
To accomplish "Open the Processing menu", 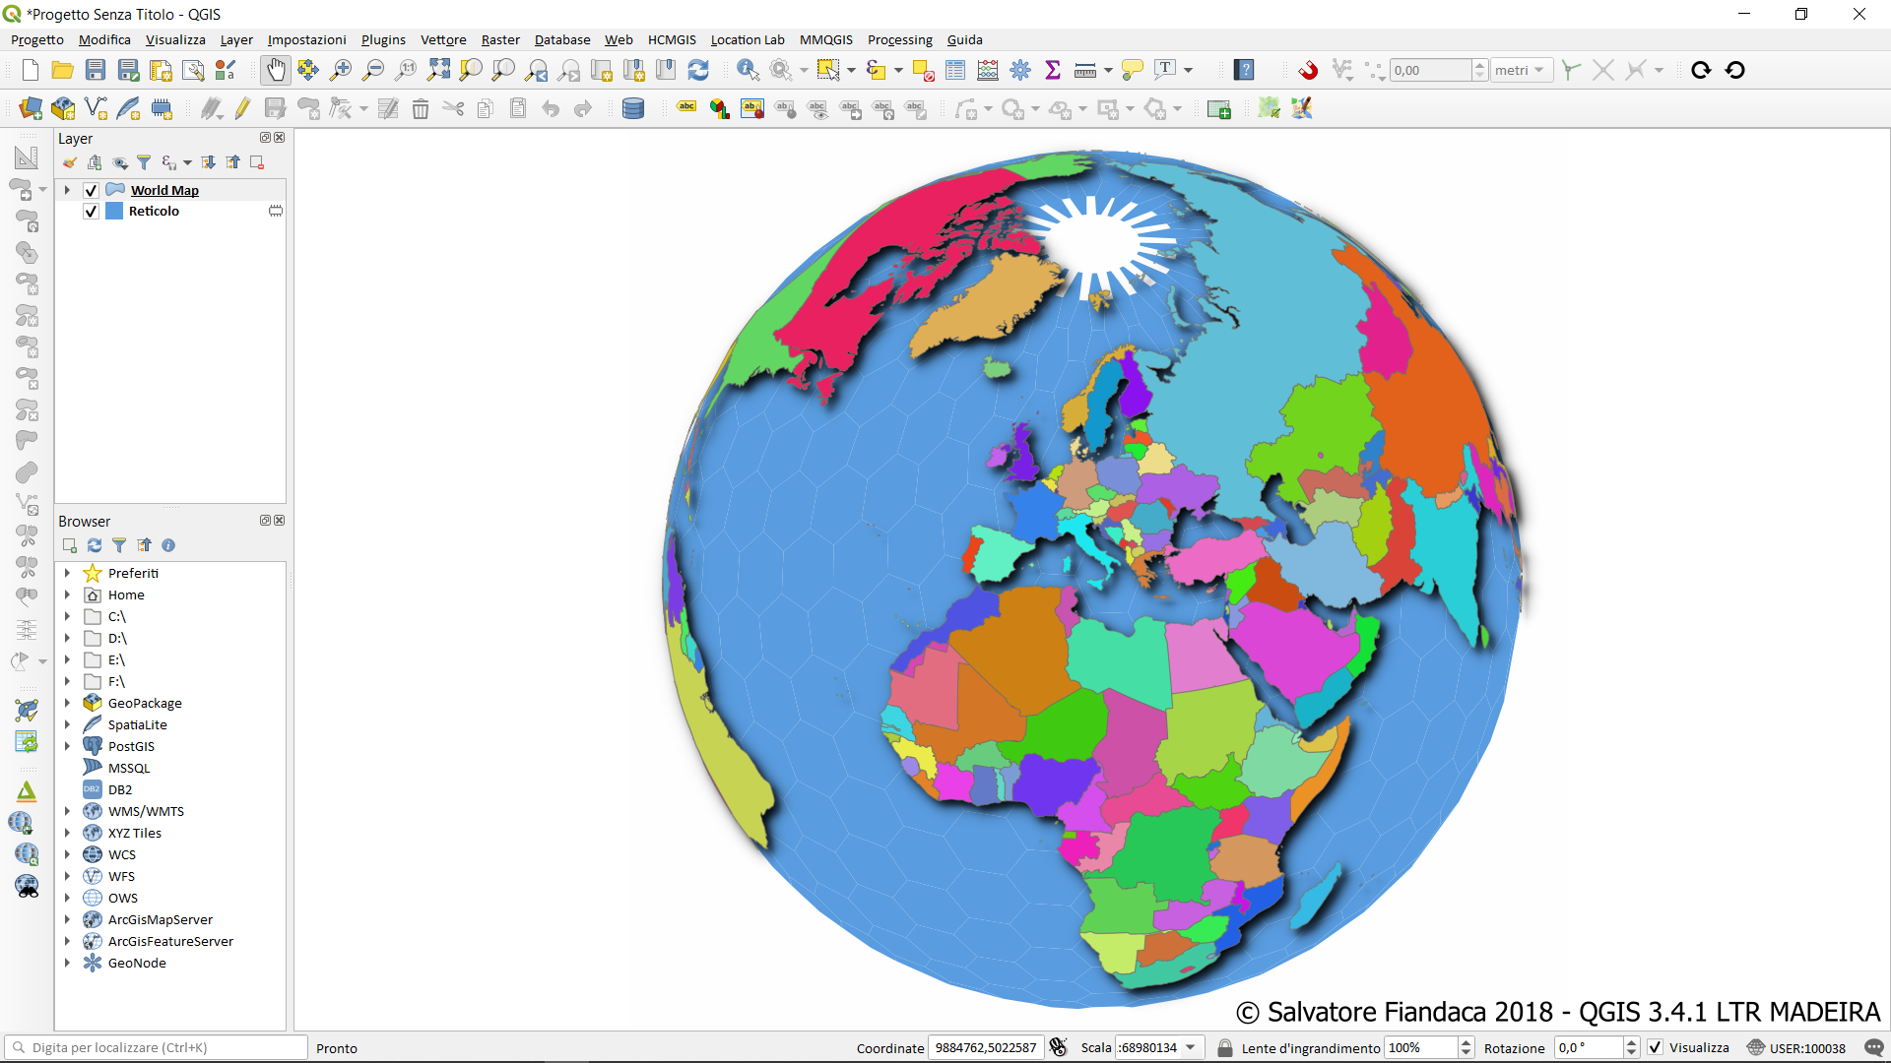I will pos(899,39).
